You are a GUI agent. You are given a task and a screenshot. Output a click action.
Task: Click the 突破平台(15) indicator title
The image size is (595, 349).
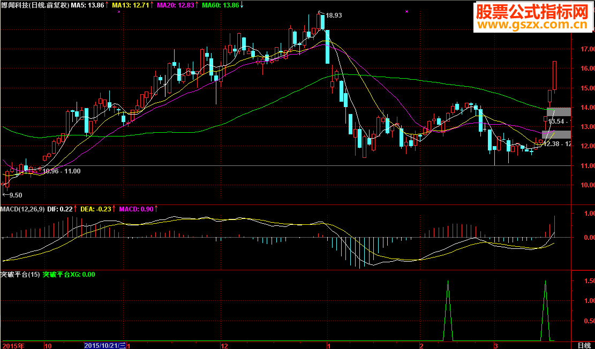20,275
